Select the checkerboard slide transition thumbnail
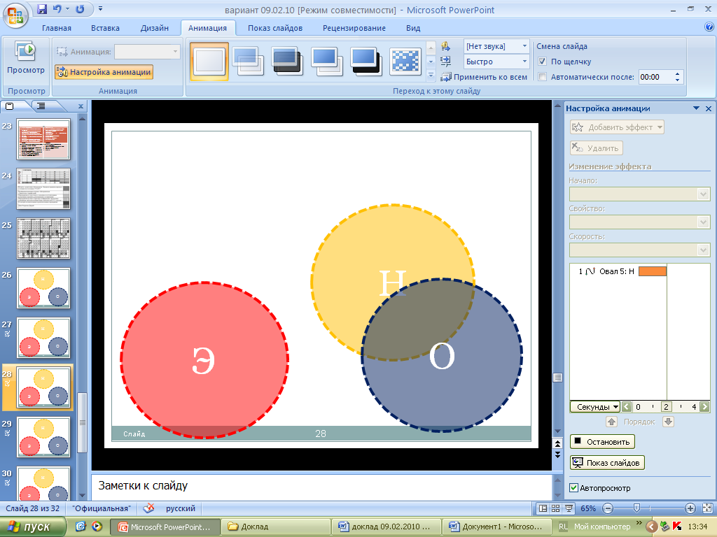Image resolution: width=717 pixels, height=537 pixels. 404,60
